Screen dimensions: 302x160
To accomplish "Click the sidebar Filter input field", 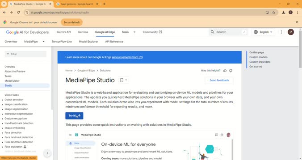I will click(25, 54).
